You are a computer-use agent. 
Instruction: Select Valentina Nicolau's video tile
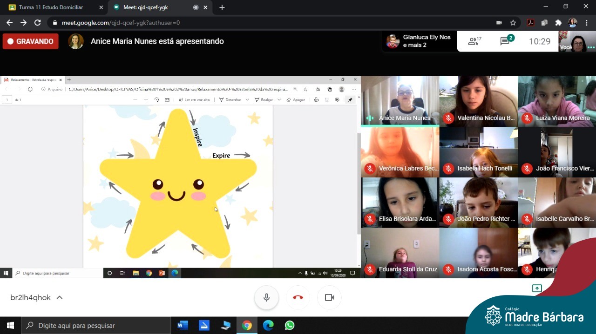tap(478, 101)
